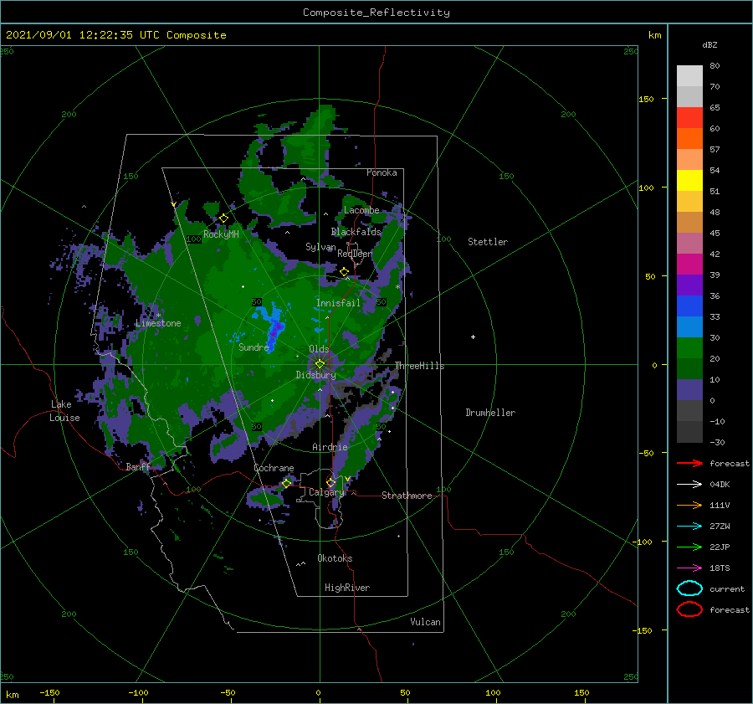Click the ThreeHills label
The height and width of the screenshot is (704, 753).
pyautogui.click(x=420, y=366)
